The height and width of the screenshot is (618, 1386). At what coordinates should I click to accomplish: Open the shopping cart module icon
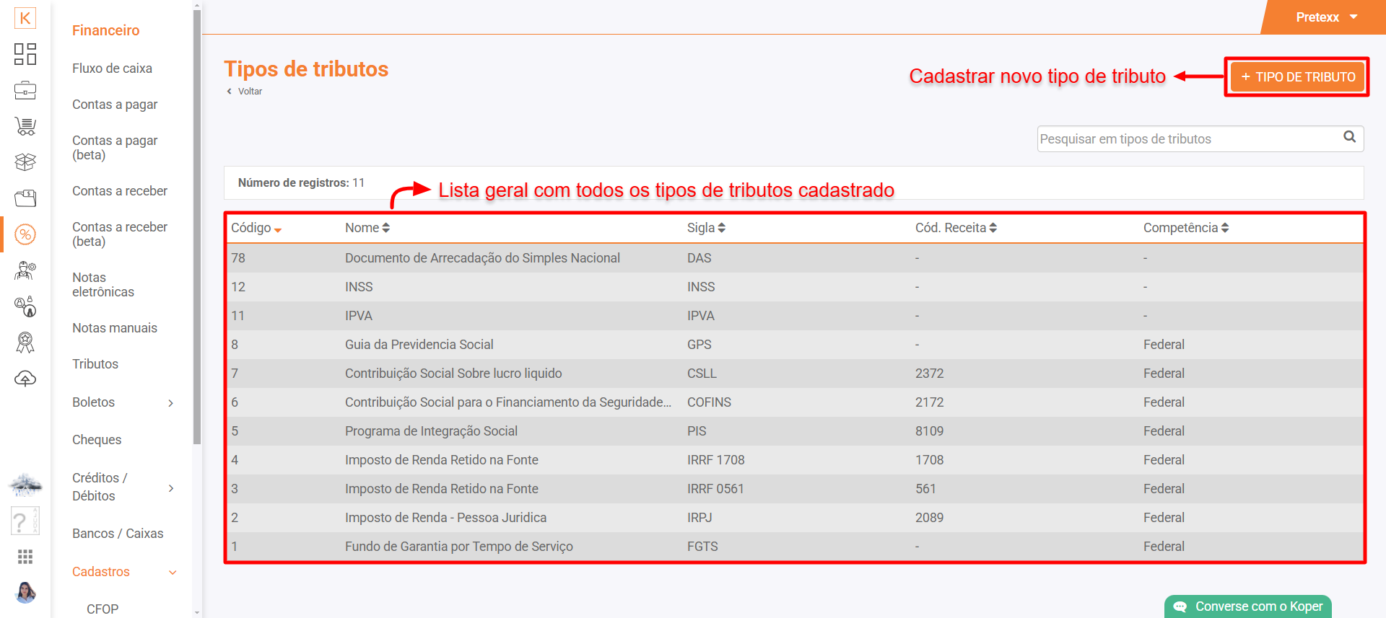click(x=25, y=126)
